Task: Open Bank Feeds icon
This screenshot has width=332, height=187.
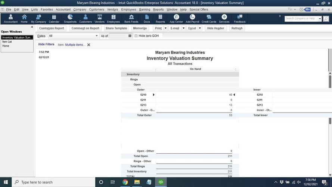Action: [131, 19]
